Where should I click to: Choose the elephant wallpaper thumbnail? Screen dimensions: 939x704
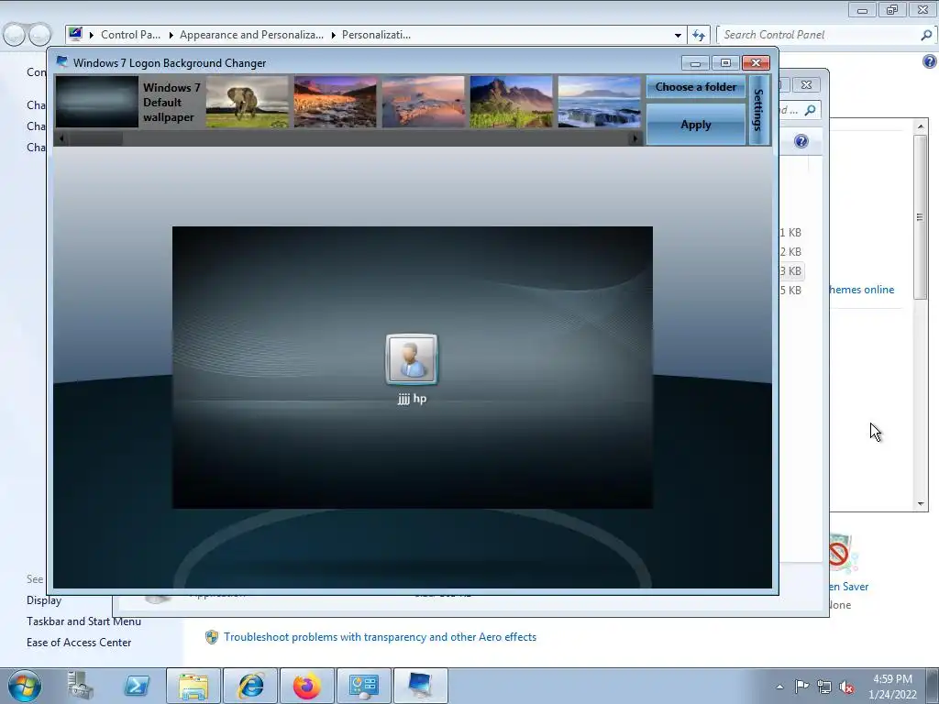pos(248,102)
